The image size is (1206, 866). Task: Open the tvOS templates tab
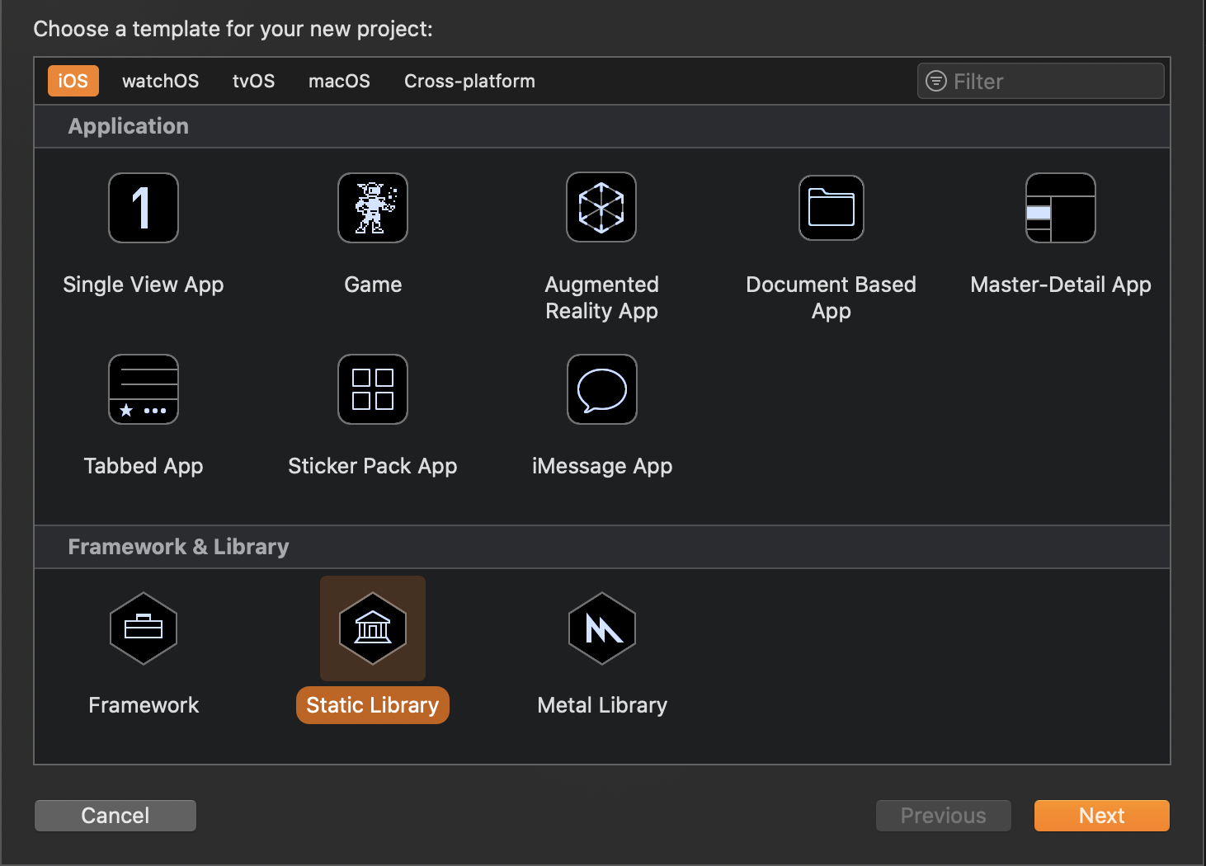[x=254, y=81]
